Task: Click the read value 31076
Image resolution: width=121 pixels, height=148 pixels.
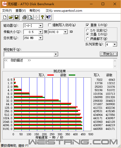Action: [111, 87]
